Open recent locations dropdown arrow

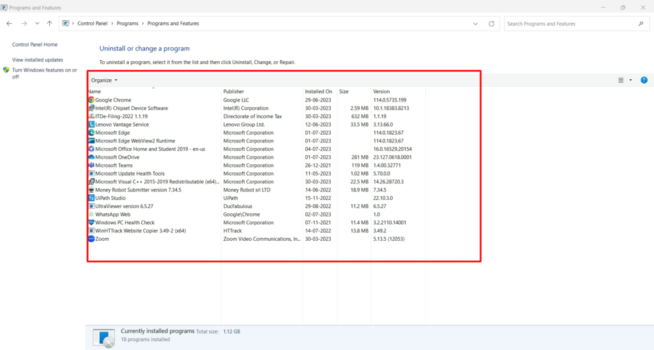tap(37, 24)
